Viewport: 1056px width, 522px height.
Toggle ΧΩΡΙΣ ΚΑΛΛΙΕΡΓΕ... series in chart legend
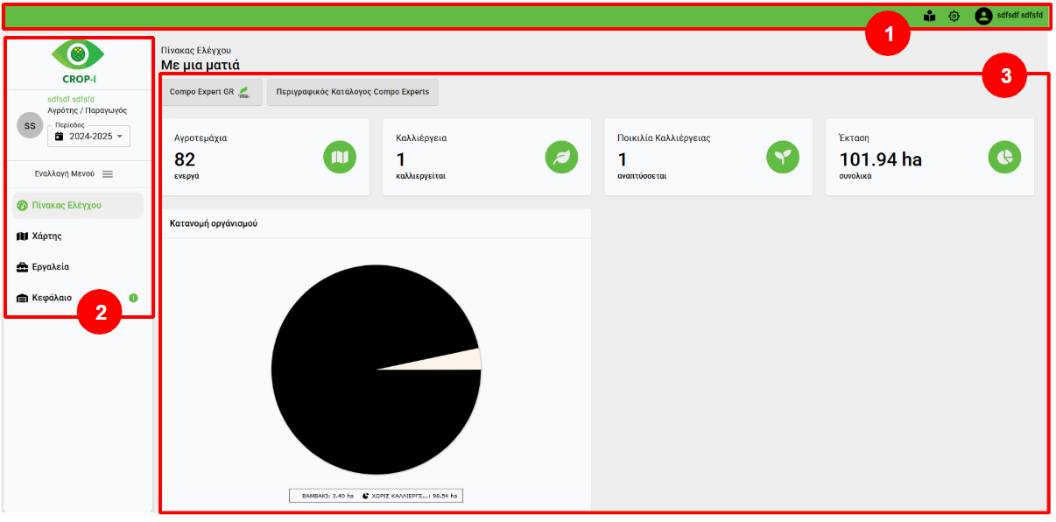pos(409,496)
